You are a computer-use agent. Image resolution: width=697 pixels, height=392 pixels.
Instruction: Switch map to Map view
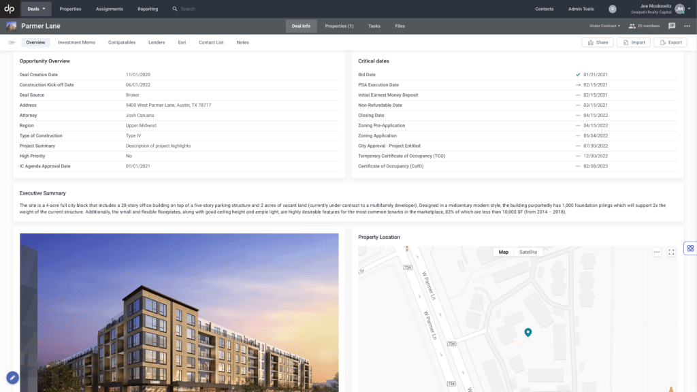click(503, 252)
